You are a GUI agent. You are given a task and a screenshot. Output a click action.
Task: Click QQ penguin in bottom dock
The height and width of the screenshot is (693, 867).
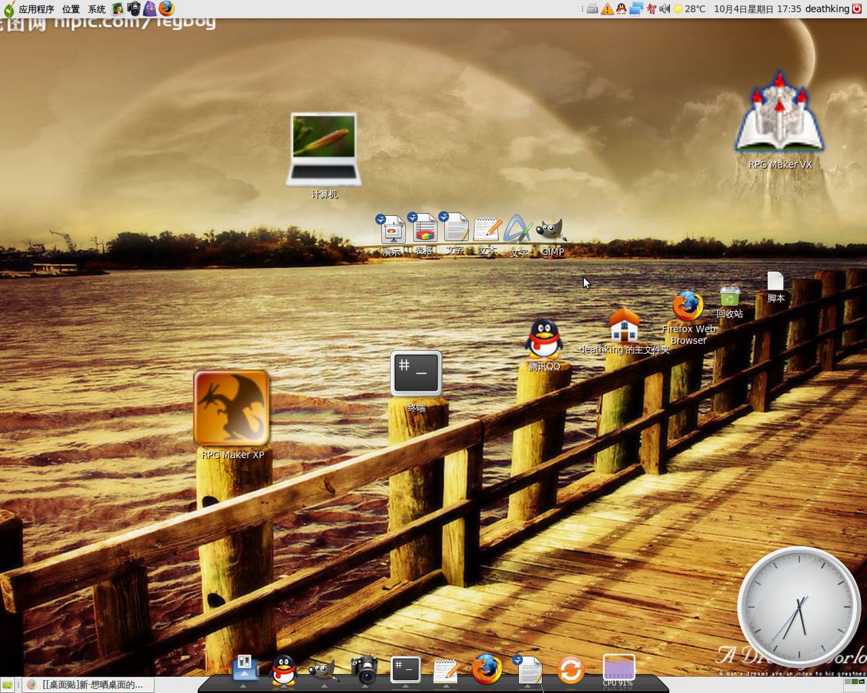[283, 670]
